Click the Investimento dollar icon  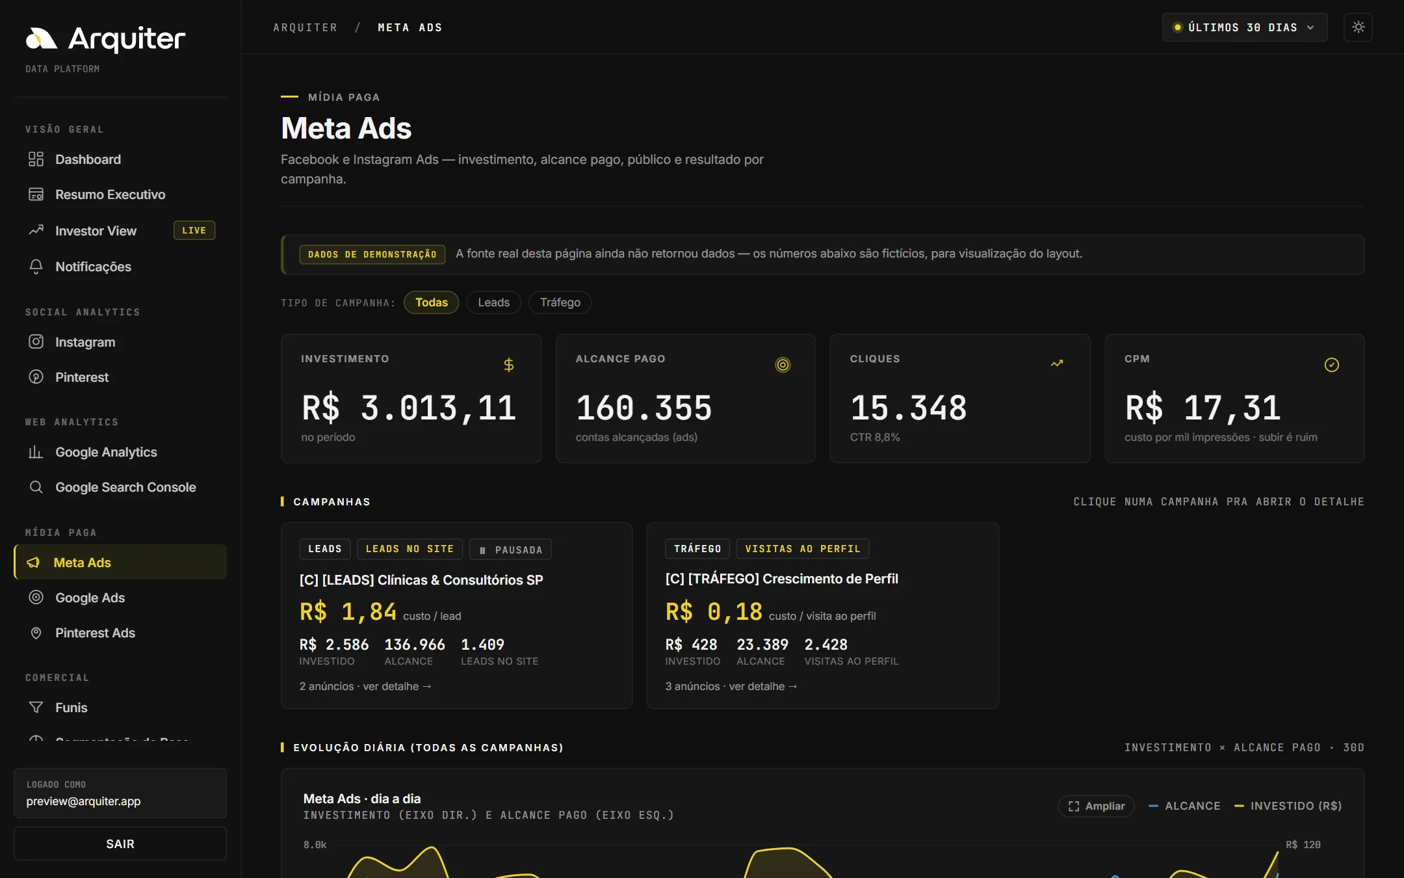(x=509, y=365)
